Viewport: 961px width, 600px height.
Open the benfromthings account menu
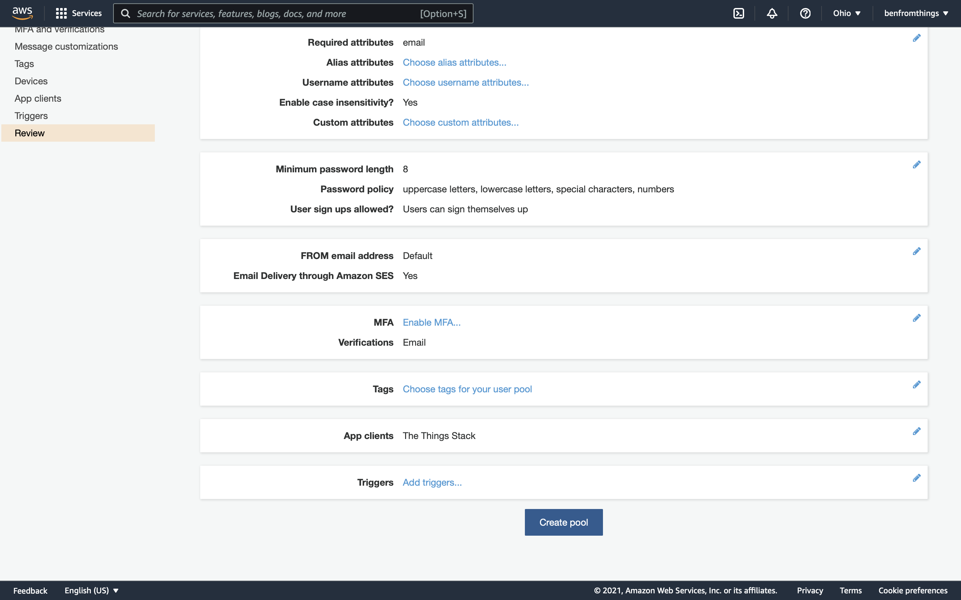(x=916, y=13)
